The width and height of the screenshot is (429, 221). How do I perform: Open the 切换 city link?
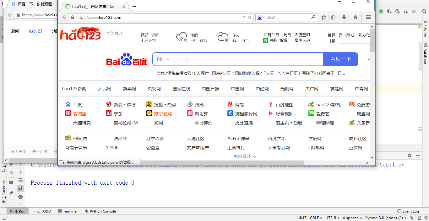155,35
